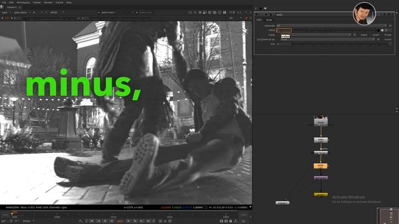
Task: Select the orange Add node in graph
Action: click(x=320, y=166)
